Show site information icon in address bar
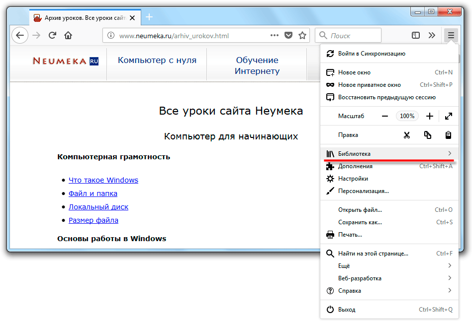 pos(111,35)
